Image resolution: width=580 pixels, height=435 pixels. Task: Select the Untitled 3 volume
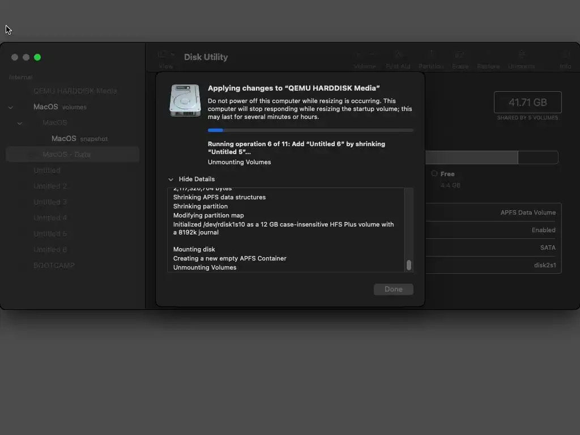(72, 202)
